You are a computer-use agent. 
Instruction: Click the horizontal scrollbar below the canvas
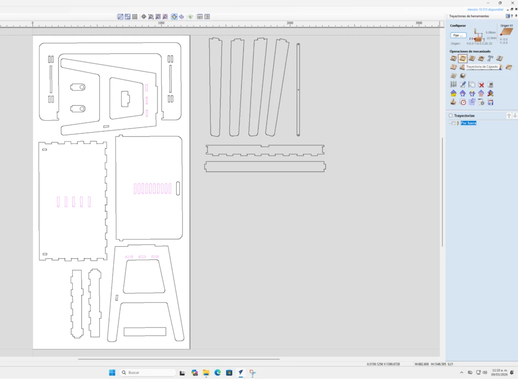point(179,359)
